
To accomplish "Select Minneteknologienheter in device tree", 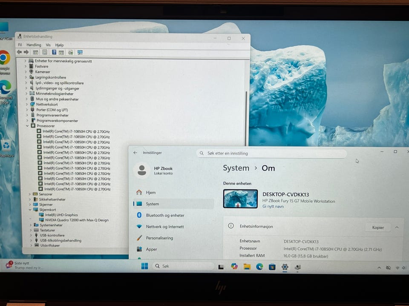I will (x=55, y=93).
